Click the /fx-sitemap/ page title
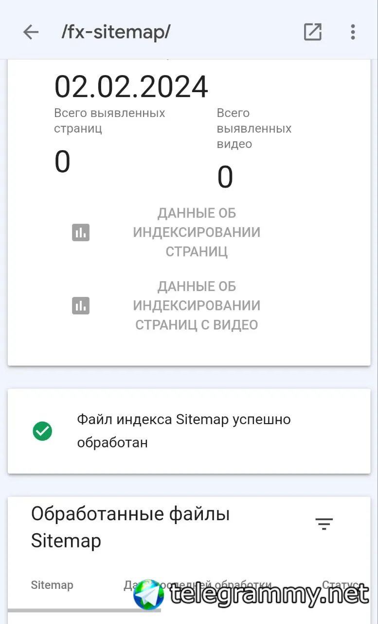This screenshot has width=378, height=624. pos(116,32)
